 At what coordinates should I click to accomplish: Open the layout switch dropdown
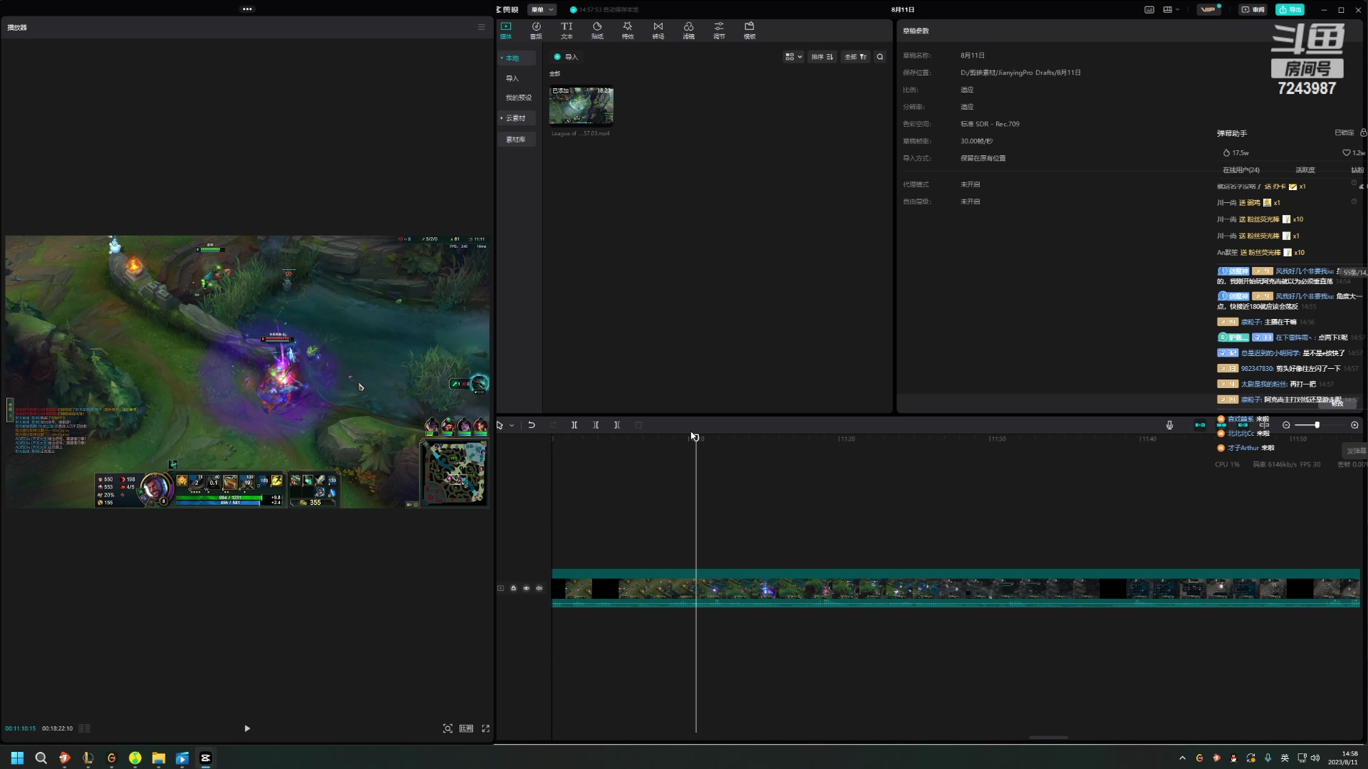(1171, 9)
